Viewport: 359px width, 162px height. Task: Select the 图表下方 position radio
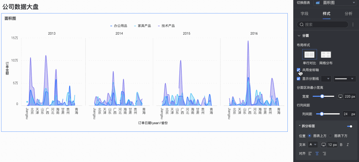(330, 136)
